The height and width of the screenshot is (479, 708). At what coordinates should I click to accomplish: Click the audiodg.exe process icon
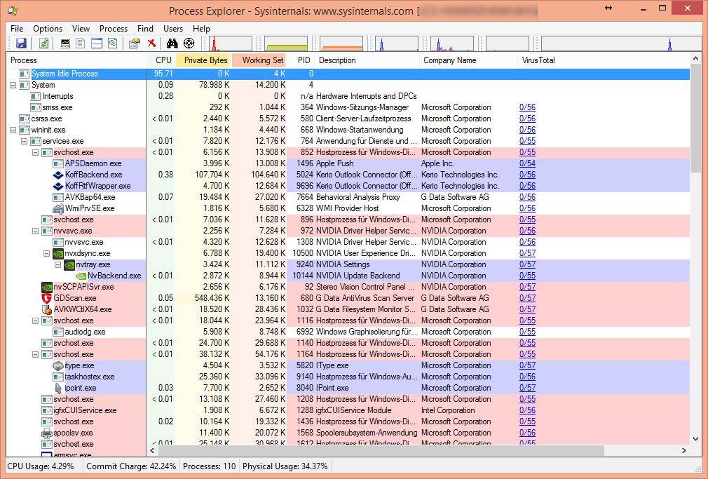58,332
